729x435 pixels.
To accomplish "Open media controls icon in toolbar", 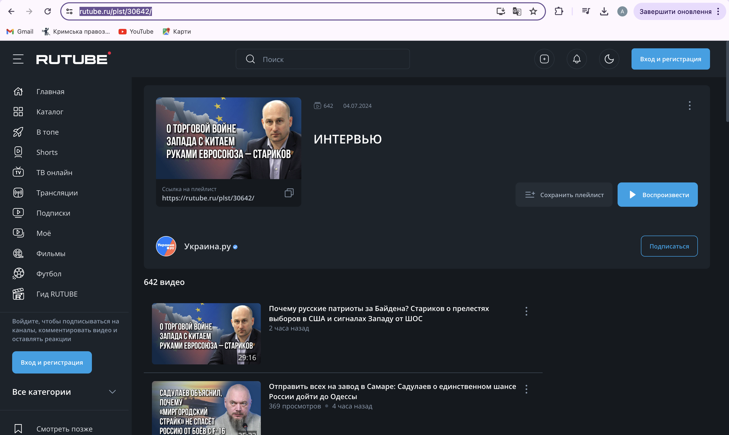I will pos(586,11).
